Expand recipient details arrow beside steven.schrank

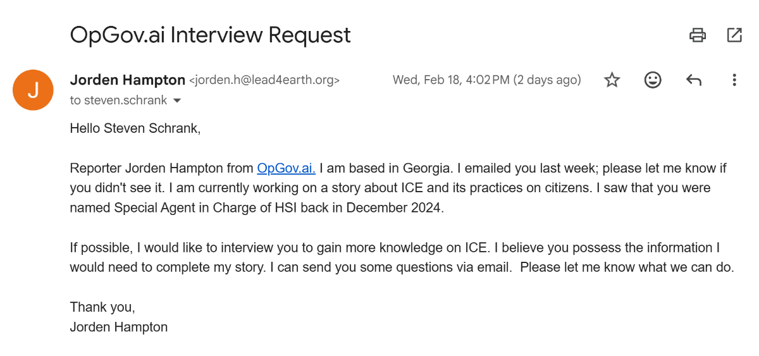pyautogui.click(x=177, y=101)
